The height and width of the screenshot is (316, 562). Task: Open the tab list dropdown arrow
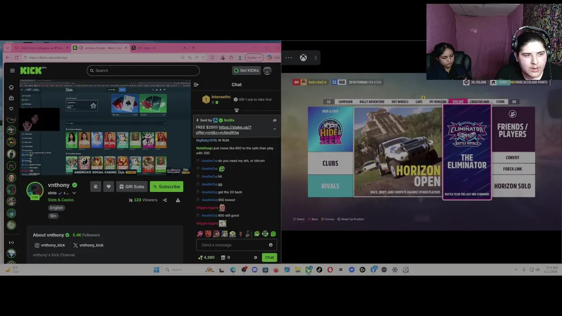tap(7, 48)
